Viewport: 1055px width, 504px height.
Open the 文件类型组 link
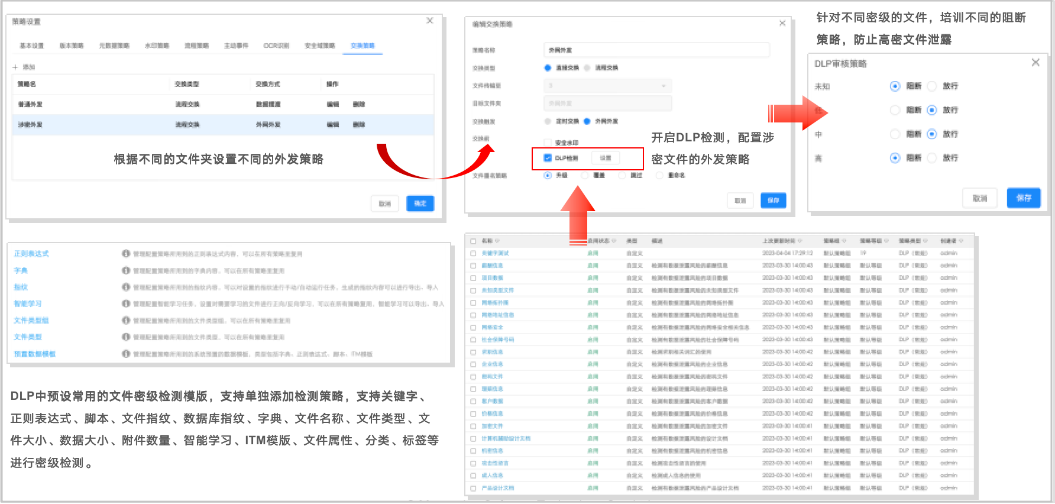pos(31,320)
